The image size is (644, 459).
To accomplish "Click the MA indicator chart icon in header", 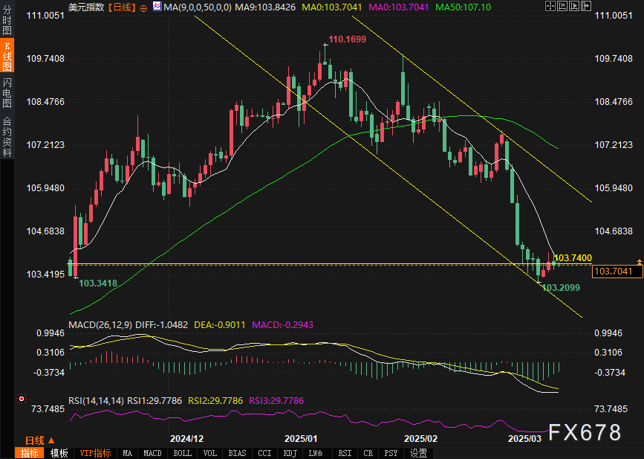I will pyautogui.click(x=156, y=7).
